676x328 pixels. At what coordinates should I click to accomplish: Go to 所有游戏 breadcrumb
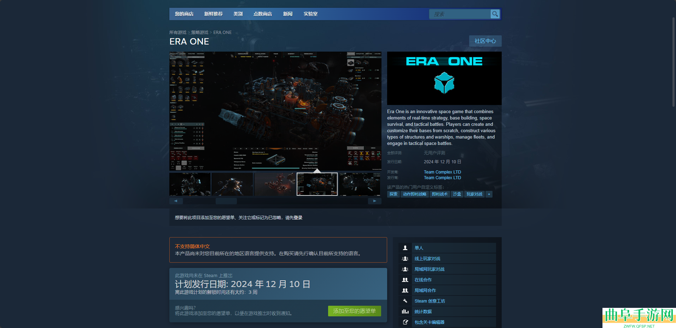point(178,32)
